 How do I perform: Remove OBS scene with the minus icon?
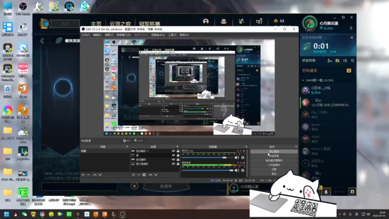pyautogui.click(x=88, y=175)
